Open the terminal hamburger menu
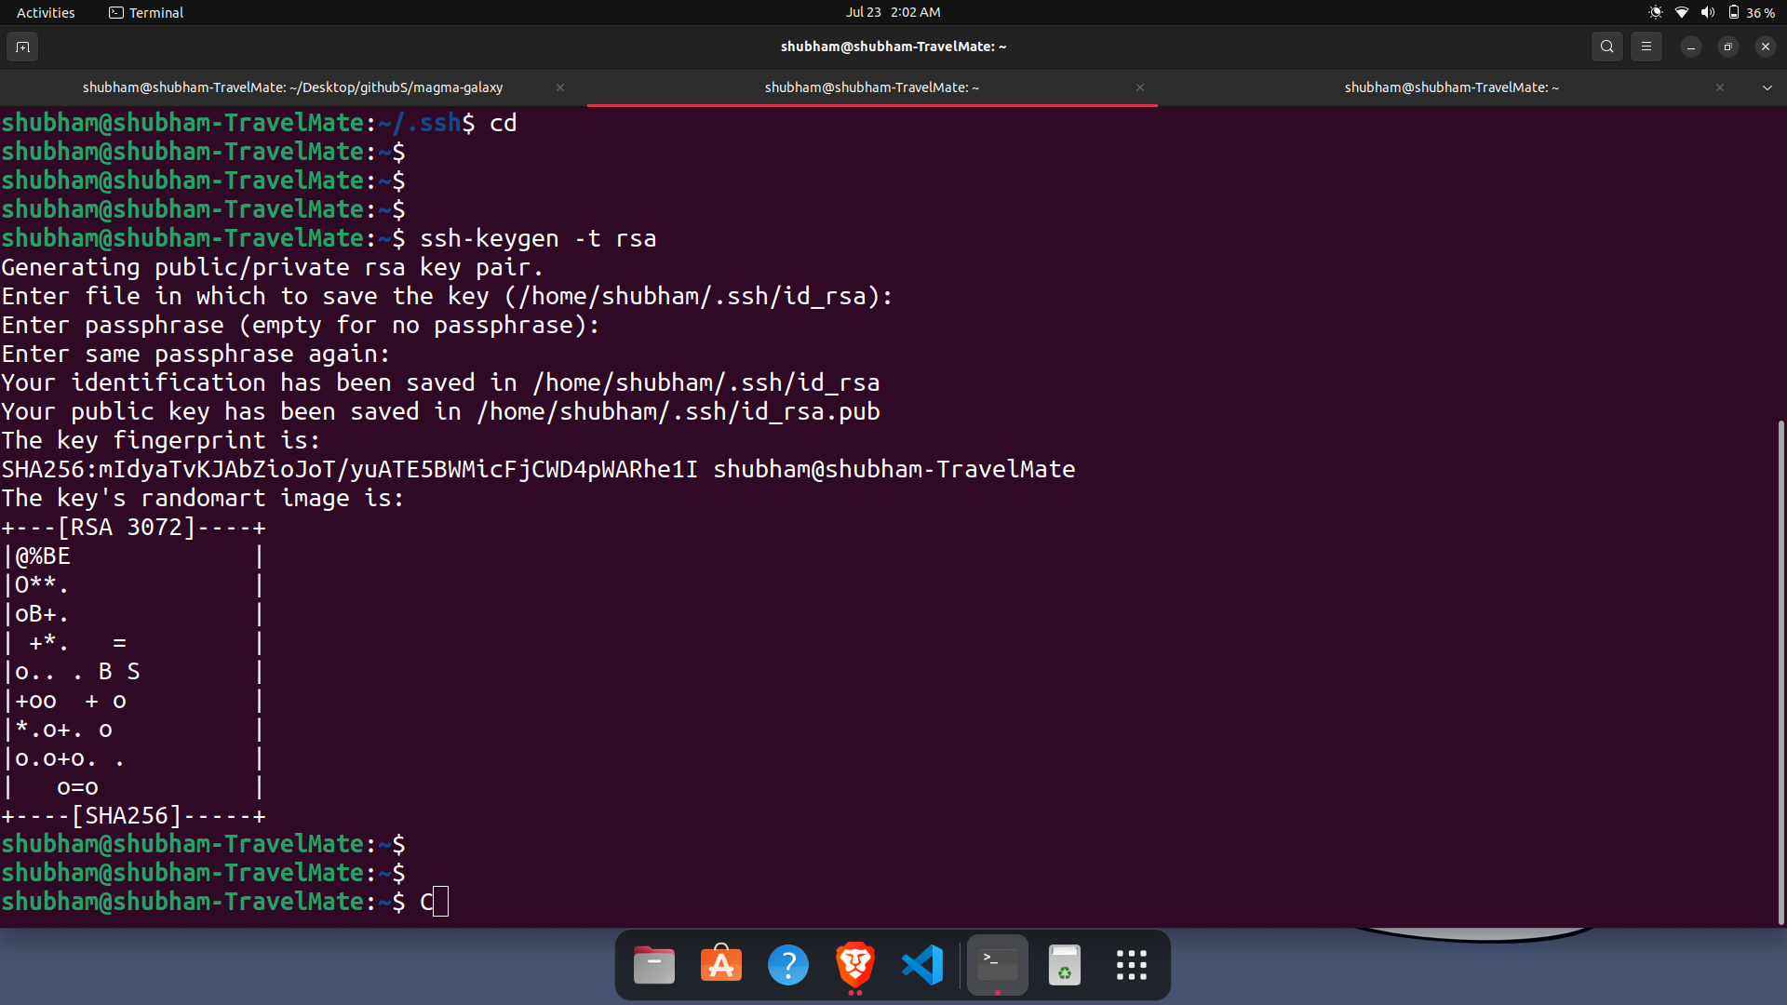Image resolution: width=1787 pixels, height=1005 pixels. coord(1646,46)
